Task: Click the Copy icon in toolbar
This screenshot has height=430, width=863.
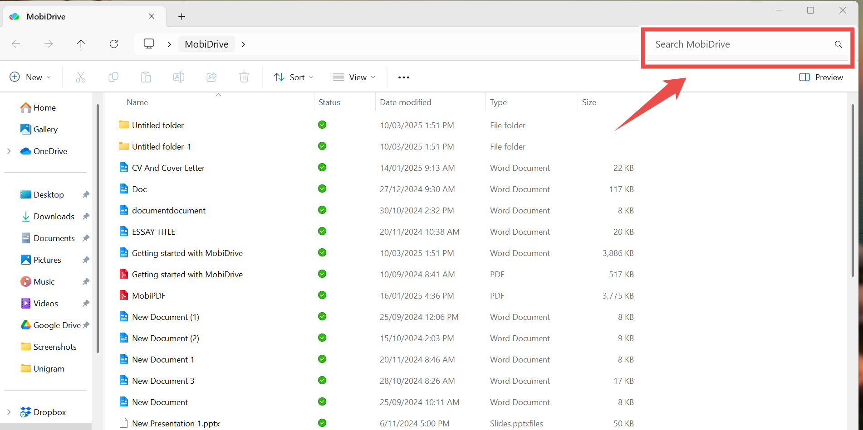Action: [113, 77]
